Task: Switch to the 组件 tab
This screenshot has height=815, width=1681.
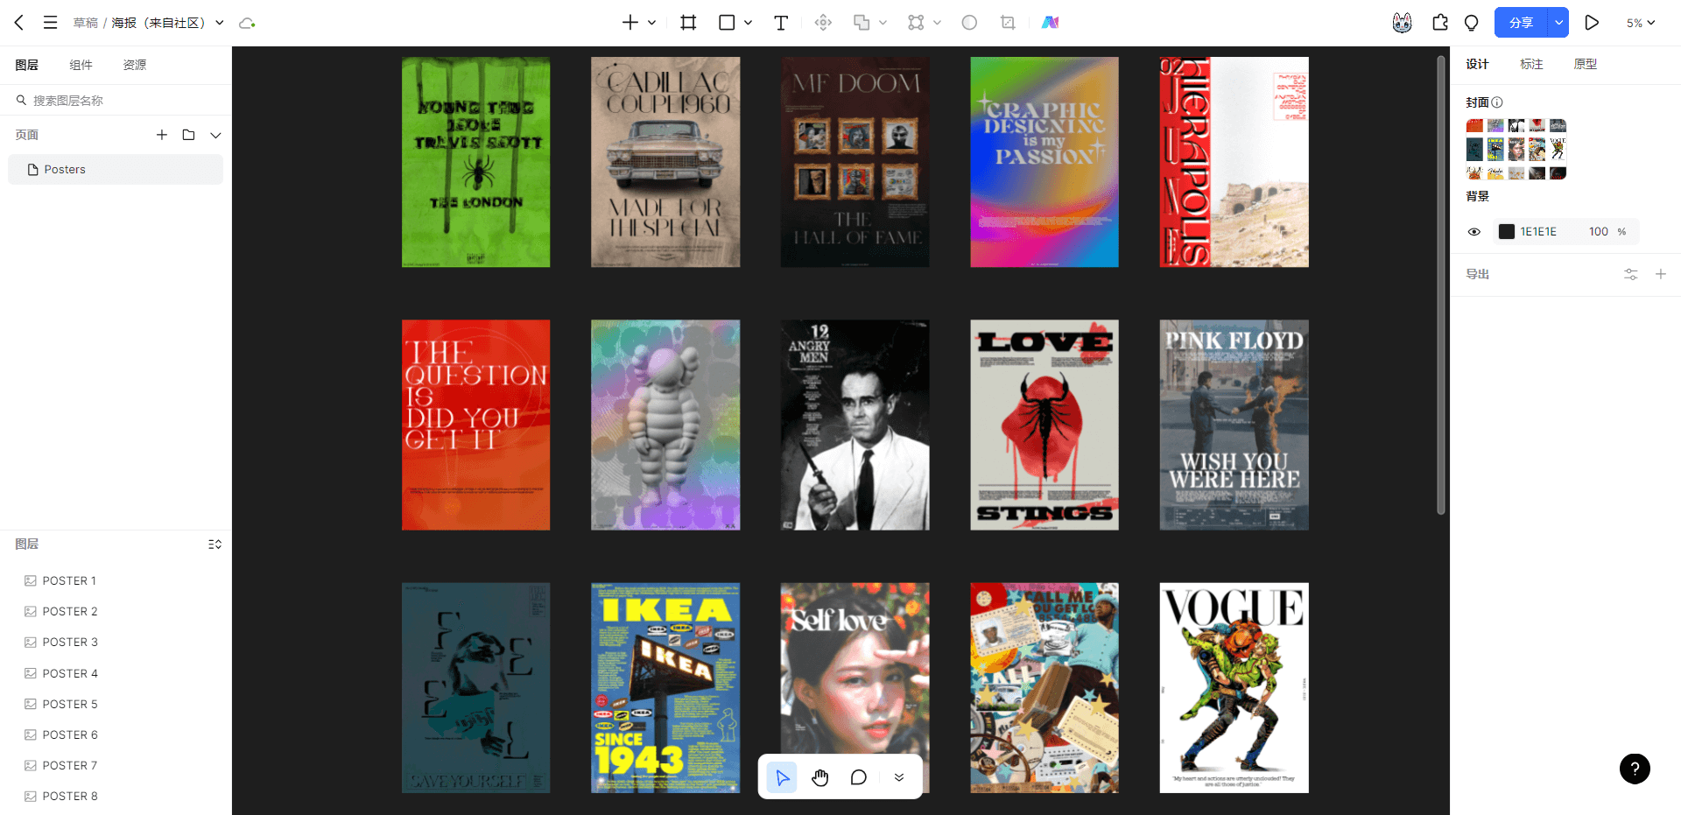Action: 81,65
